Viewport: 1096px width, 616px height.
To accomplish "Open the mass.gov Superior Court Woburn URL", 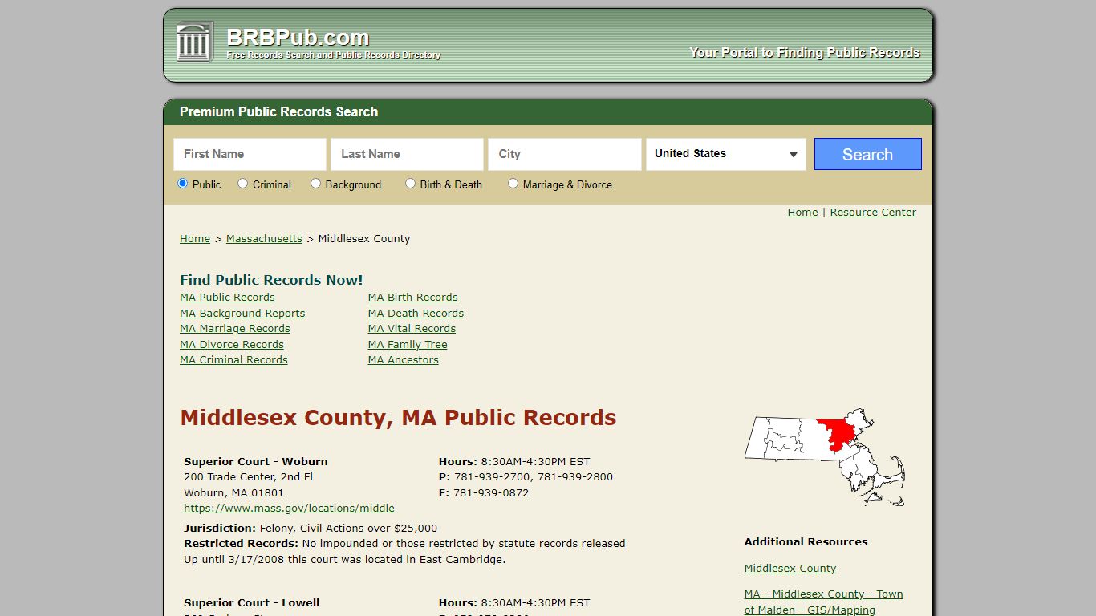I will click(x=289, y=509).
